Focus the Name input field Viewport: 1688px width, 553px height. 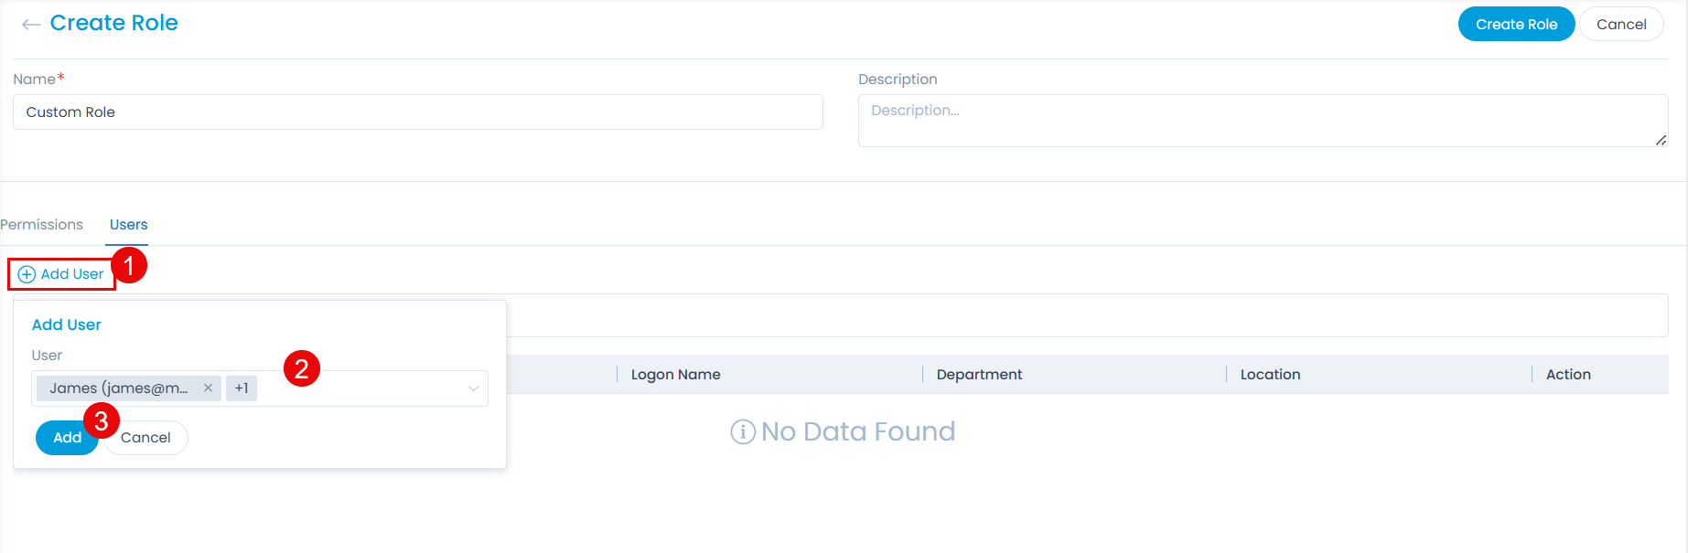click(417, 112)
